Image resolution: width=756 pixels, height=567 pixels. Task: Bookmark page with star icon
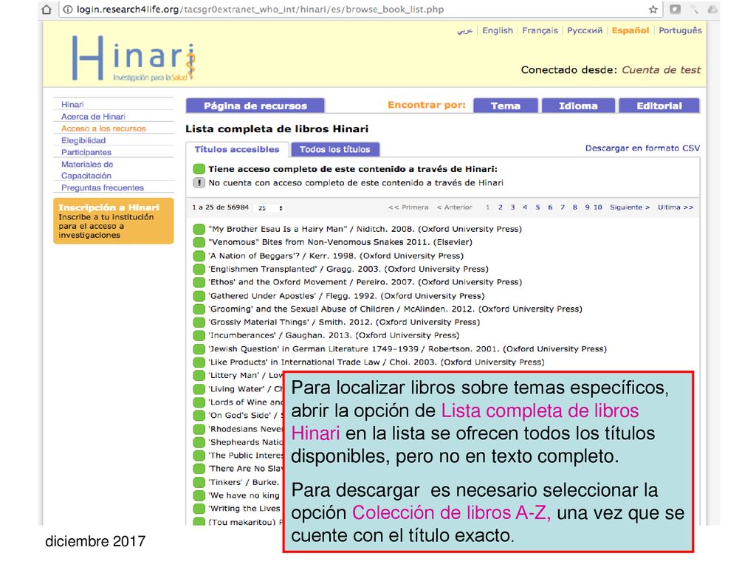pyautogui.click(x=653, y=9)
